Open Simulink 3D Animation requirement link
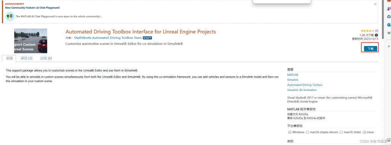Viewport: 391px width, 145px height. pyautogui.click(x=302, y=90)
